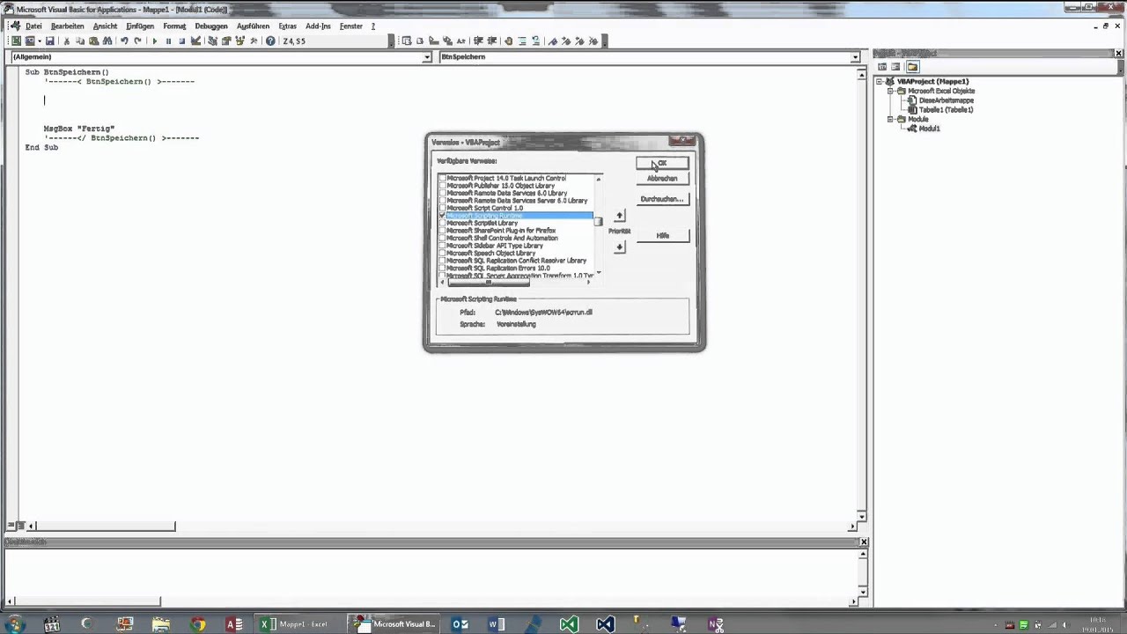Open the Insert UserForm dropdown arrow
This screenshot has height=634, width=1127.
coord(39,41)
